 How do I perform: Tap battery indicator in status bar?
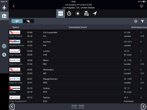[x=145, y=2]
